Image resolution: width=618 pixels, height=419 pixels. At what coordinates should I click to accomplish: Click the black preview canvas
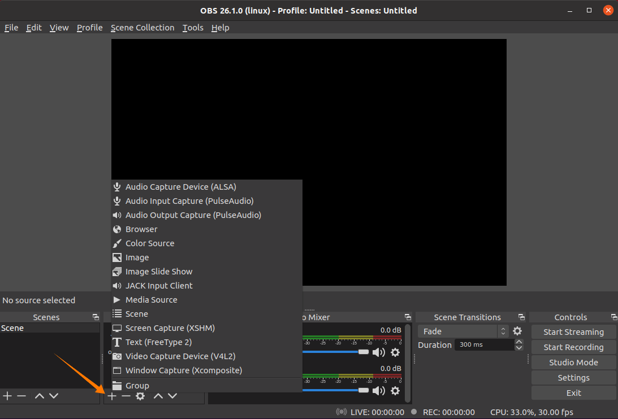click(x=309, y=162)
